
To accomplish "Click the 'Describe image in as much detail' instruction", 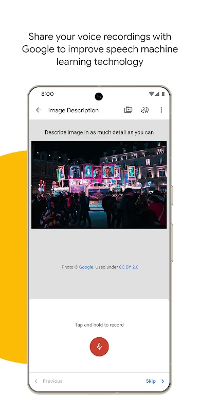I will click(99, 132).
